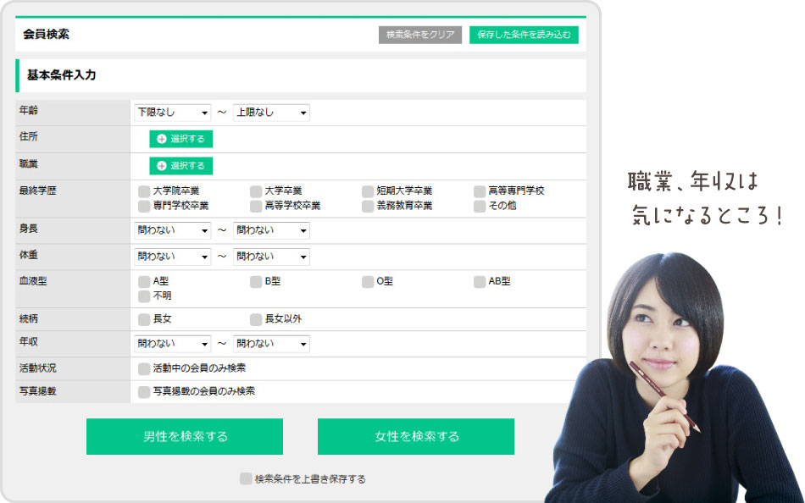The image size is (805, 503).
Task: Enable 活動中の会員のみ検索 checkbox
Action: (144, 369)
